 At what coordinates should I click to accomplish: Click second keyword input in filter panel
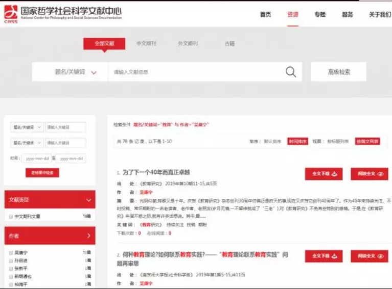(x=66, y=143)
